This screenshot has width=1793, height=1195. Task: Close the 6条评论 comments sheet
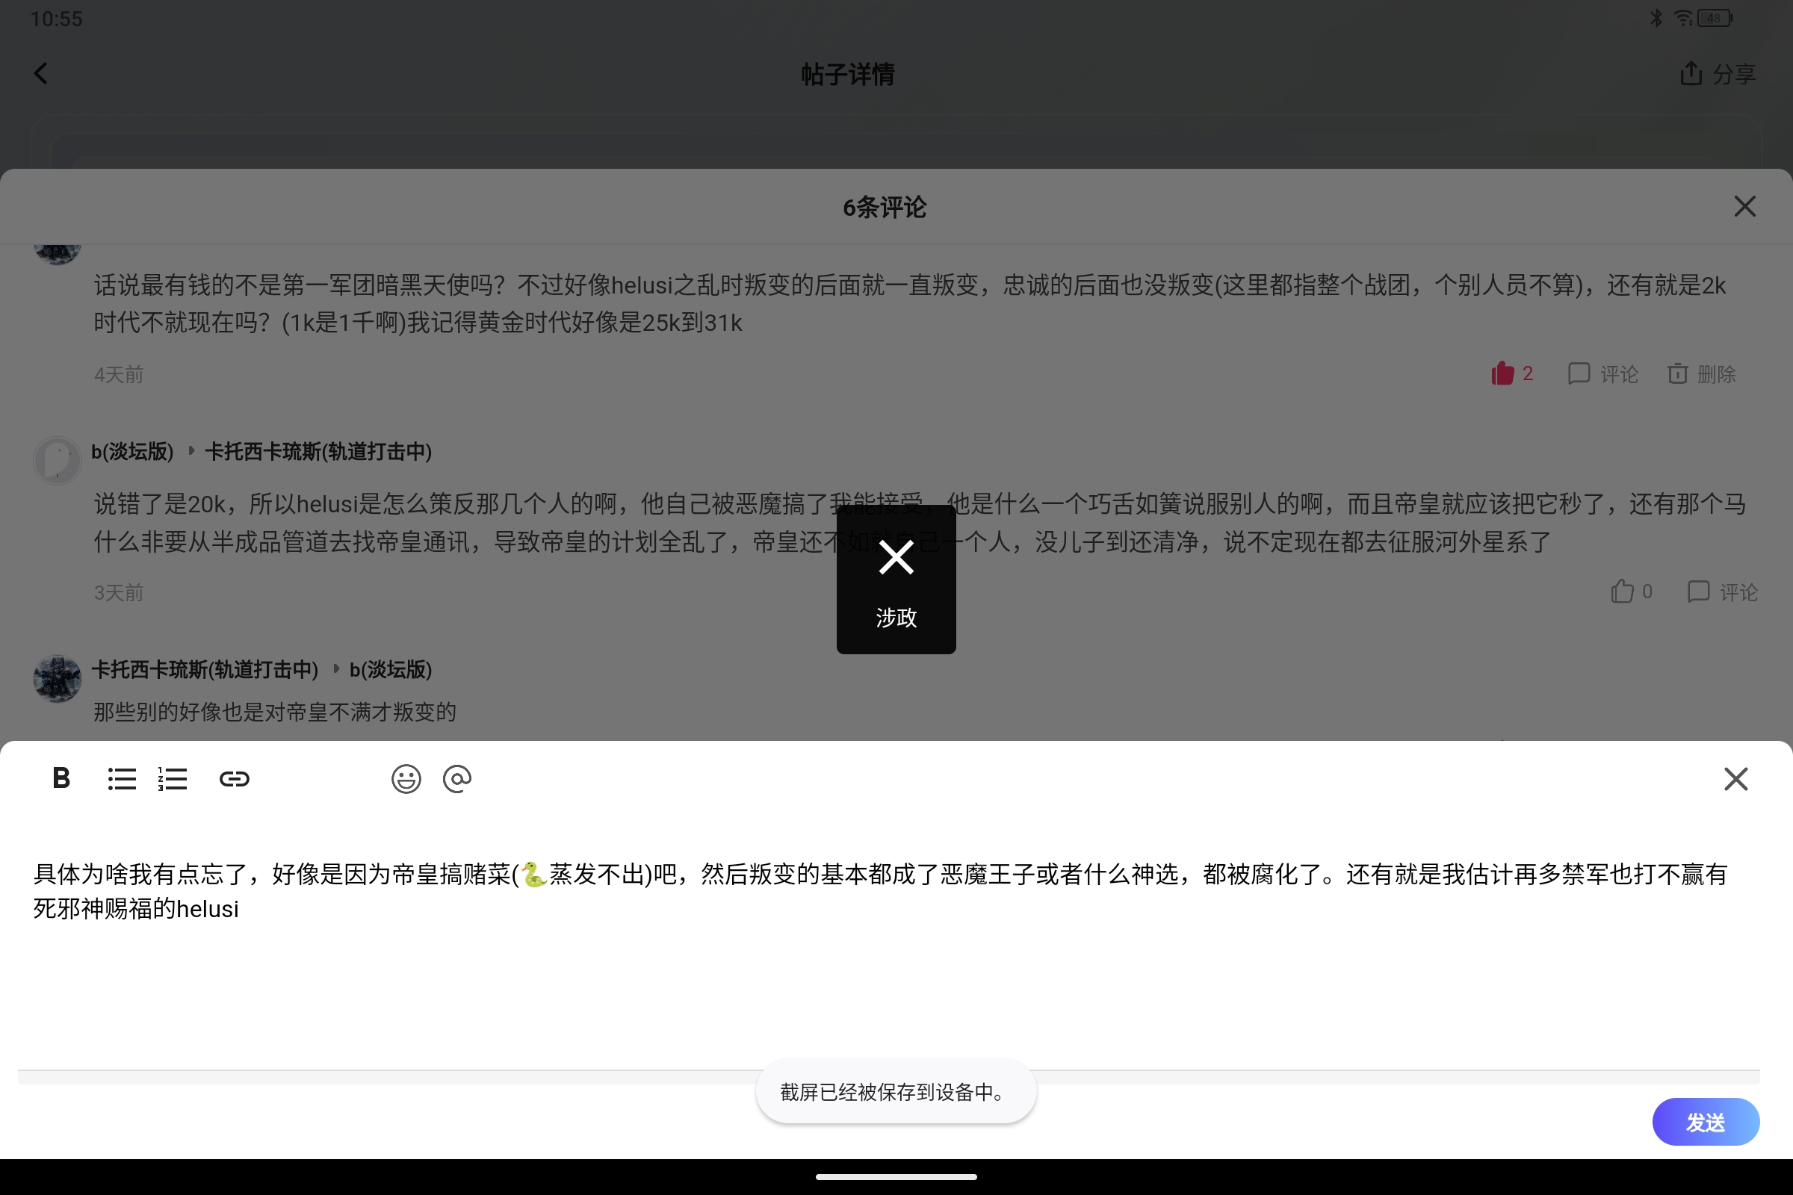coord(1745,206)
